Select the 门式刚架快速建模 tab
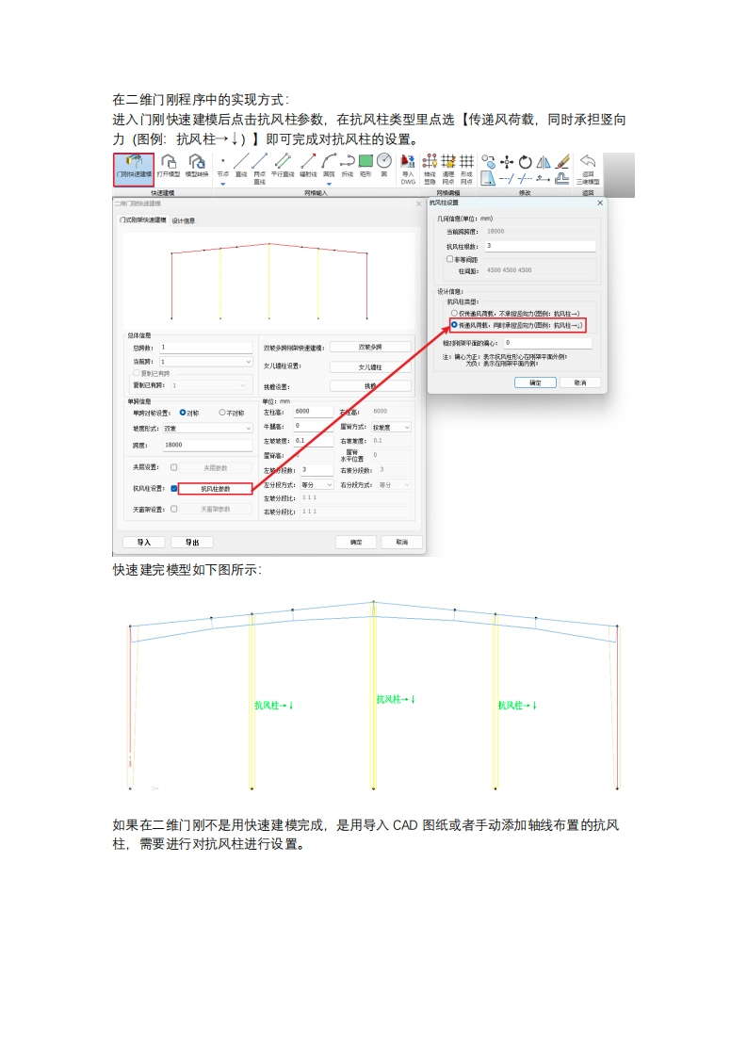The image size is (747, 1057). 142,220
